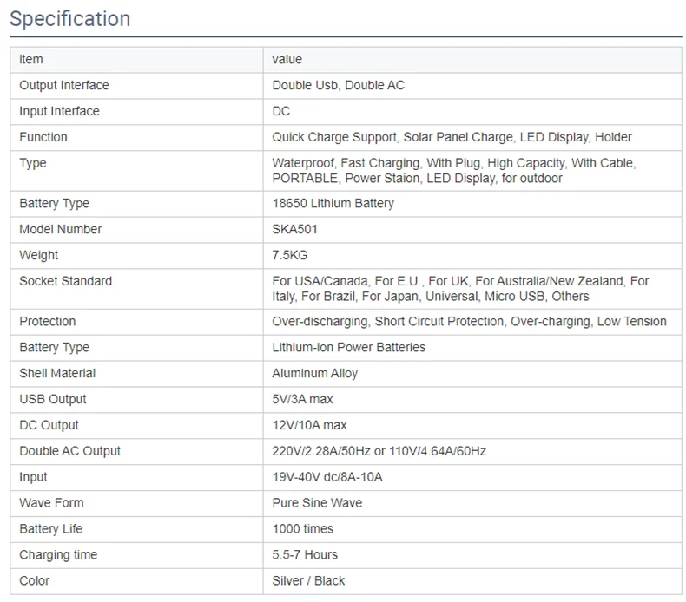Select the 'Pure Sine Wave' value
The height and width of the screenshot is (602, 686).
(317, 503)
